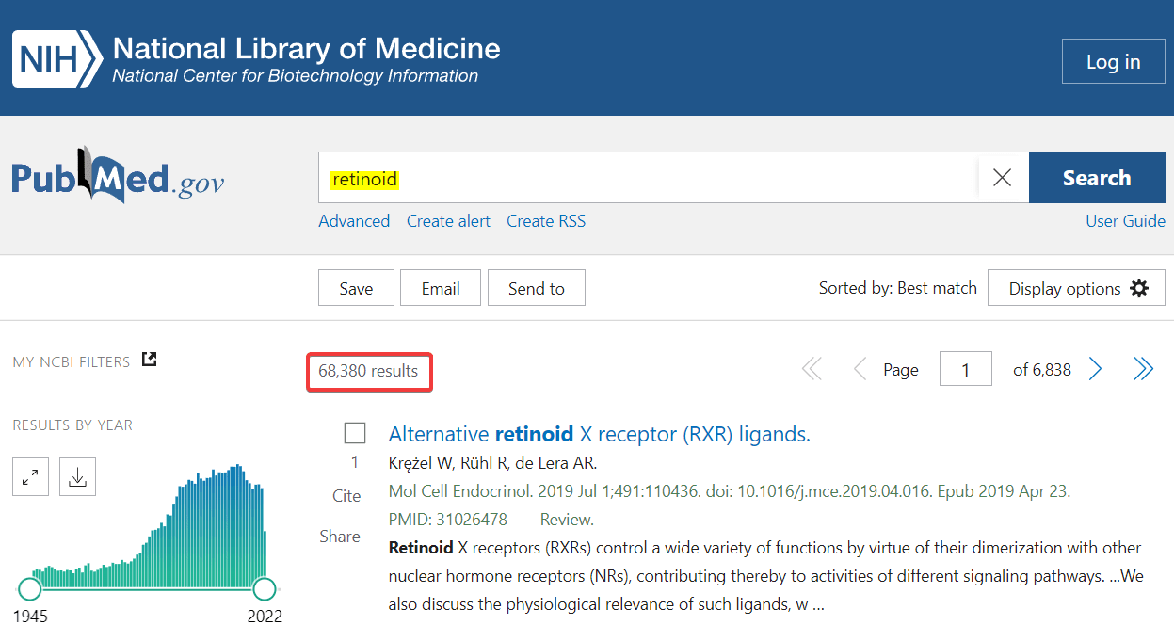
Task: Download the results by year data
Action: 77,477
